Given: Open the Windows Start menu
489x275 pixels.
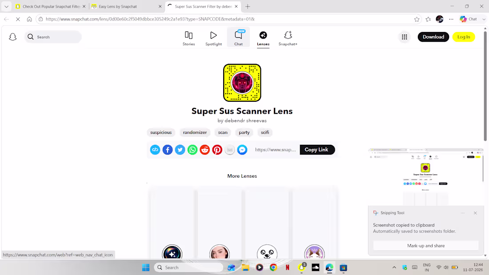Looking at the screenshot, I should pyautogui.click(x=146, y=267).
